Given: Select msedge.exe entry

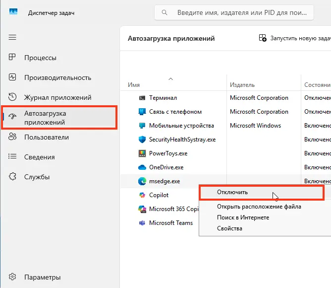Looking at the screenshot, I should click(x=165, y=181).
